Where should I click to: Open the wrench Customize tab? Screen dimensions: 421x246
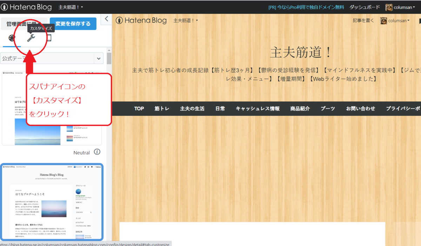click(31, 38)
